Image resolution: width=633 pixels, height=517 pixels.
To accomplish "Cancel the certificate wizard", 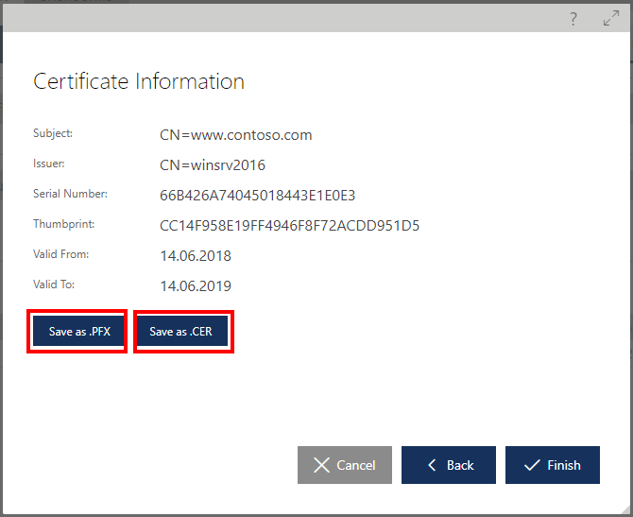I will pos(344,465).
